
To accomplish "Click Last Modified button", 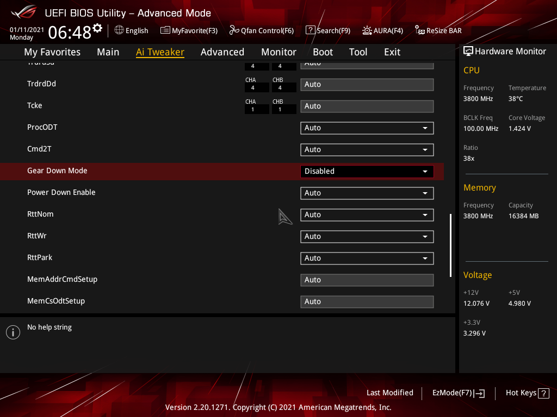I will pyautogui.click(x=389, y=393).
